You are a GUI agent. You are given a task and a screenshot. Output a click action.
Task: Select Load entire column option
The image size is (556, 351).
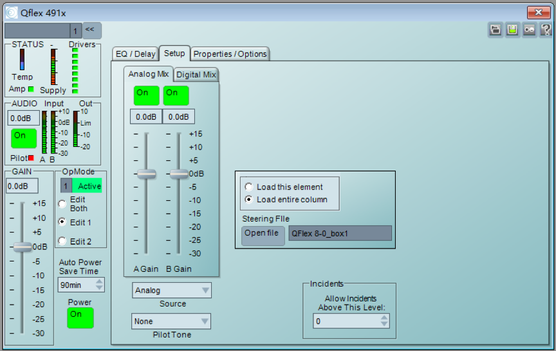pos(249,200)
